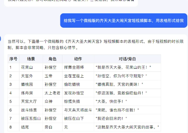Click the 孙悟空 role cell in the 被压五指山 row

pyautogui.click(x=53, y=119)
